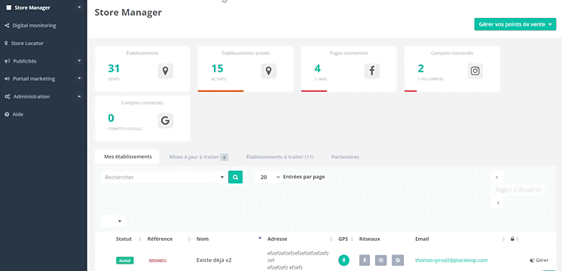562x271 pixels.
Task: Click the Facebook Pages connectées icon
Action: pos(371,71)
